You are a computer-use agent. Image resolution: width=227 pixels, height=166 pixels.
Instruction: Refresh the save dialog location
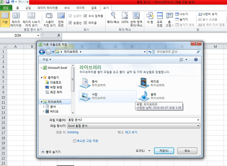click(x=150, y=52)
